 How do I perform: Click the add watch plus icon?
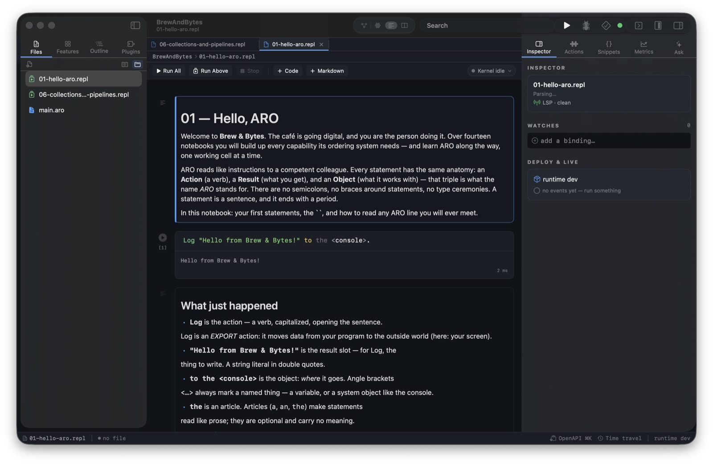(x=535, y=140)
